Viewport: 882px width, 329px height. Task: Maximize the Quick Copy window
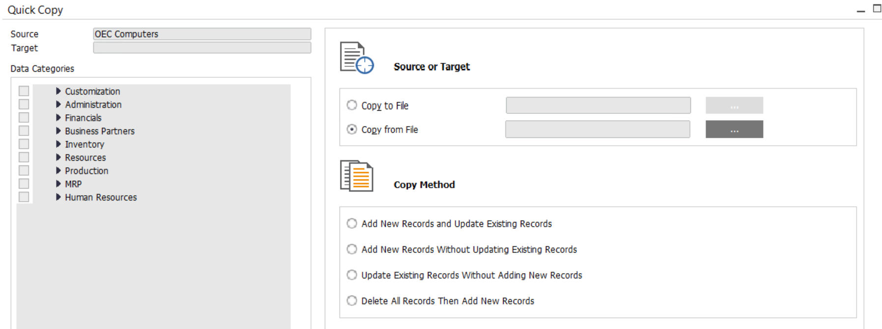click(877, 8)
